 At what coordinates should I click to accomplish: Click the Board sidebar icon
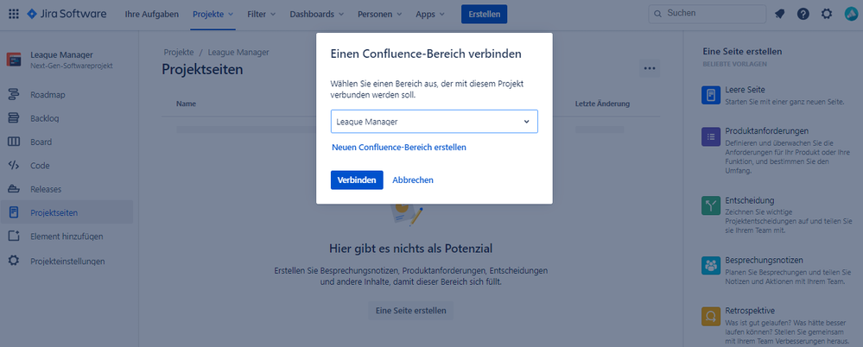[x=14, y=142]
